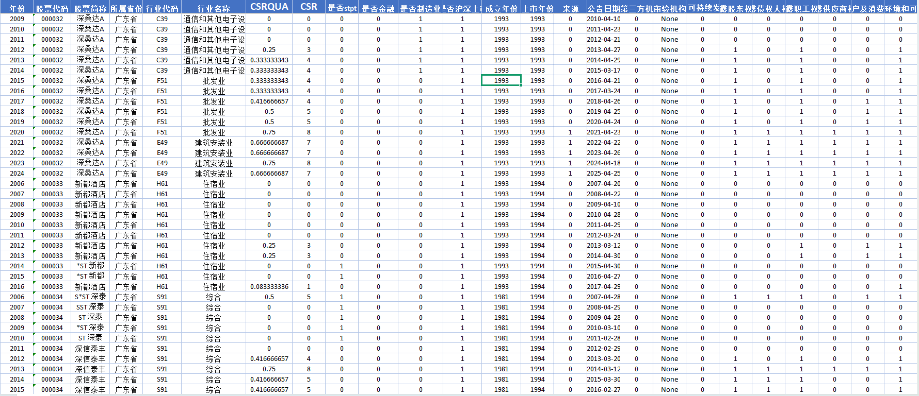Select the 行业名称 column header
Screen dimensions: 919x396
pos(214,8)
